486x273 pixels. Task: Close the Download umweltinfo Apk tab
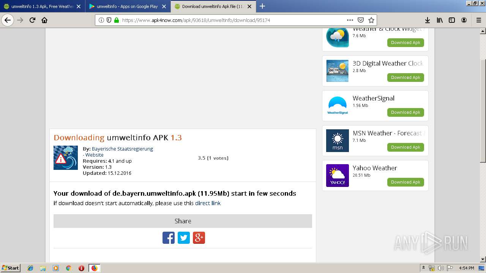[249, 6]
